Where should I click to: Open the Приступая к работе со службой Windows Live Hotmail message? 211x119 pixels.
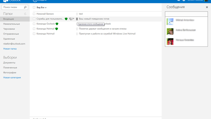point(107,34)
